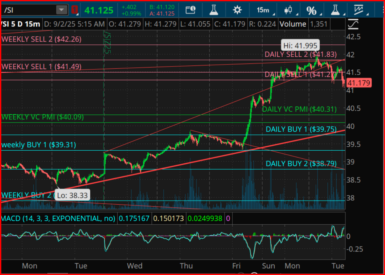Open the symbol description info card icon
Image resolution: width=385 pixels, height=275 pixels.
pyautogui.click(x=190, y=10)
